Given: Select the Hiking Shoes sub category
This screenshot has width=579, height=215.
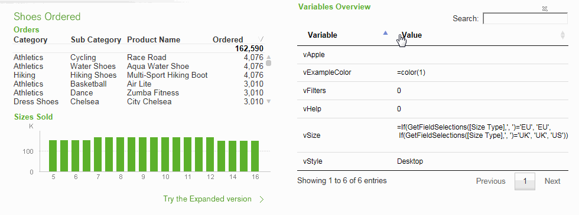Looking at the screenshot, I should [93, 75].
